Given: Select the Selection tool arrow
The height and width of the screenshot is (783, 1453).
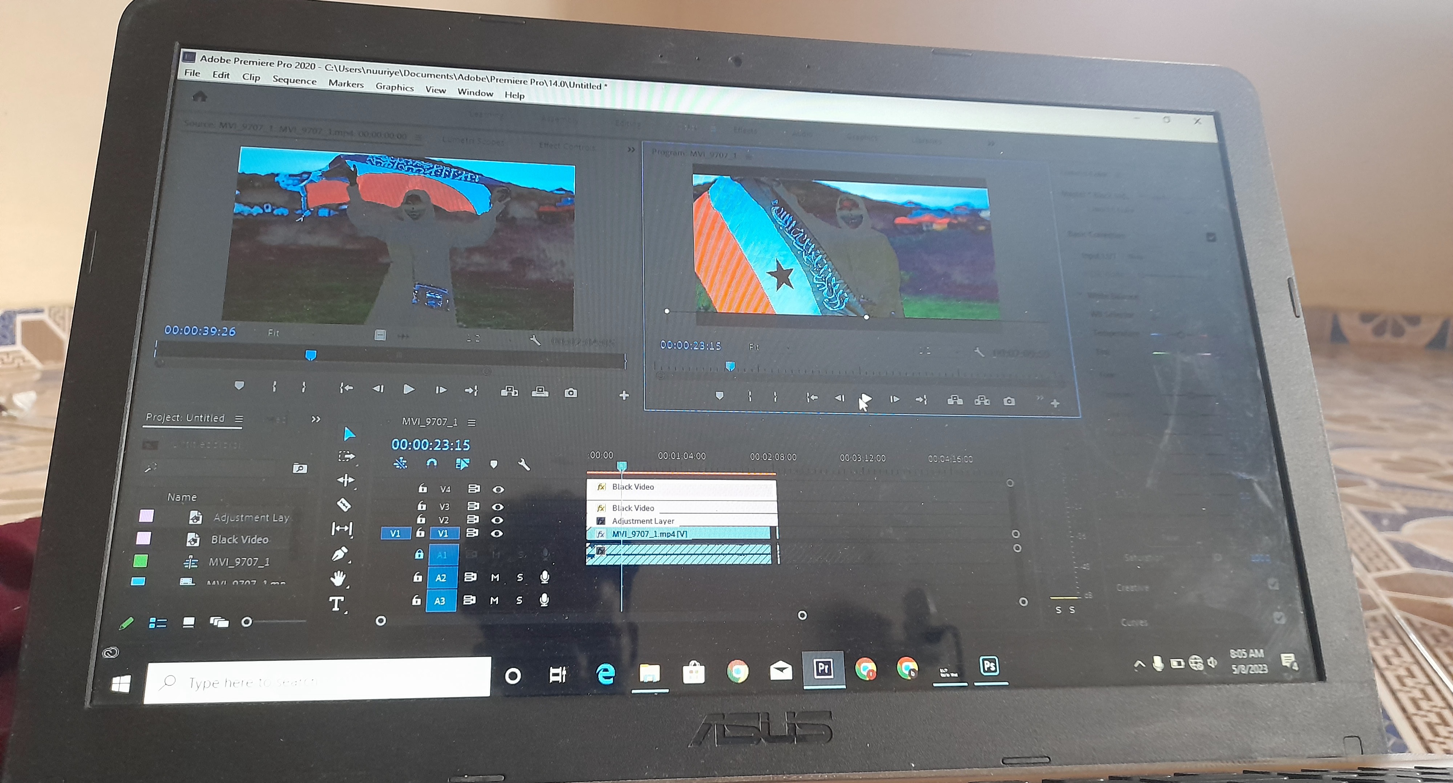Looking at the screenshot, I should pyautogui.click(x=349, y=434).
